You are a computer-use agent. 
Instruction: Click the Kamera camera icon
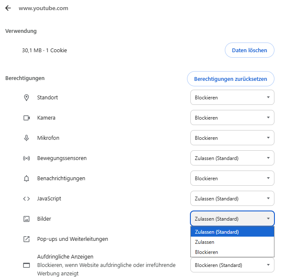[26, 118]
